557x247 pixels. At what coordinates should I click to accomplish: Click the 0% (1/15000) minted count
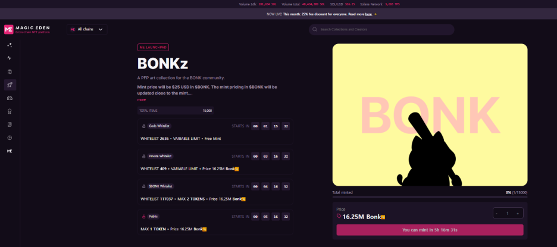pos(517,192)
